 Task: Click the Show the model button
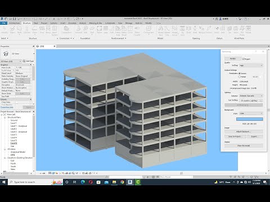click(x=244, y=145)
